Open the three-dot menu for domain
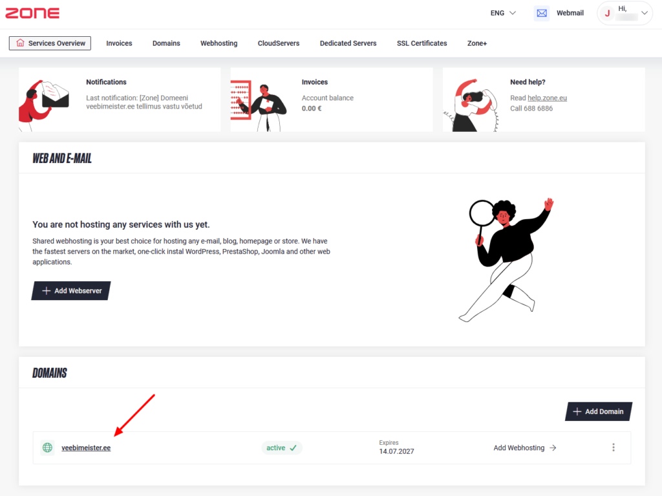Viewport: 662px width, 496px height. click(613, 447)
